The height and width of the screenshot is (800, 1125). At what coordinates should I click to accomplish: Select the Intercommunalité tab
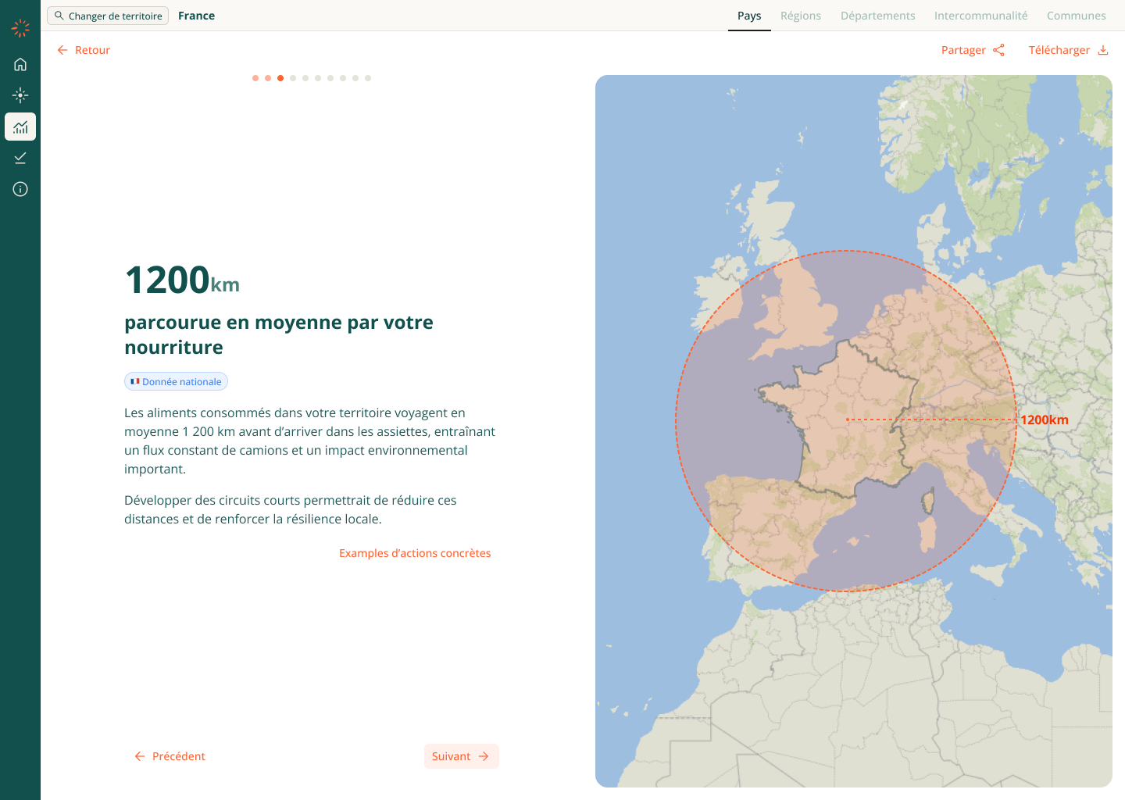pos(980,16)
